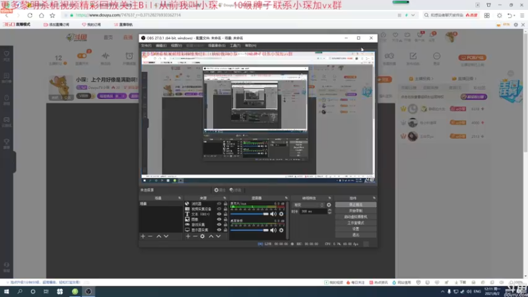The image size is (528, 297).
Task: Open source Filters button above panels
Action: pyautogui.click(x=236, y=190)
